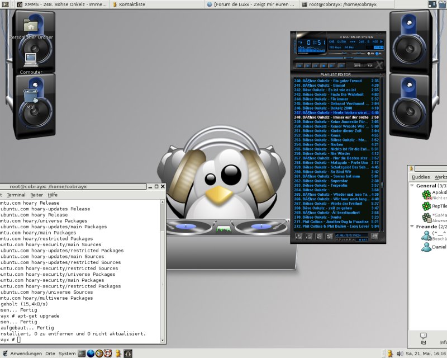Click the Gaim tray icon beside clock
The height and width of the screenshot is (358, 447).
click(389, 354)
